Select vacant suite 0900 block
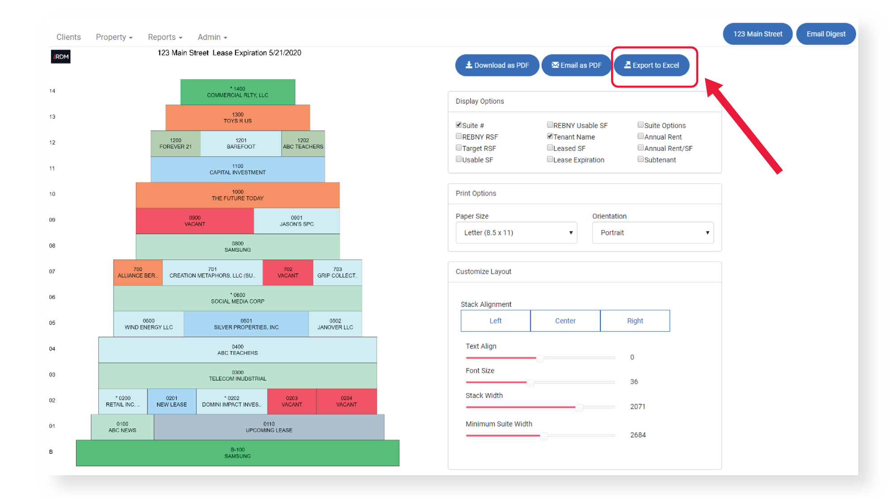The image size is (894, 498). (195, 221)
